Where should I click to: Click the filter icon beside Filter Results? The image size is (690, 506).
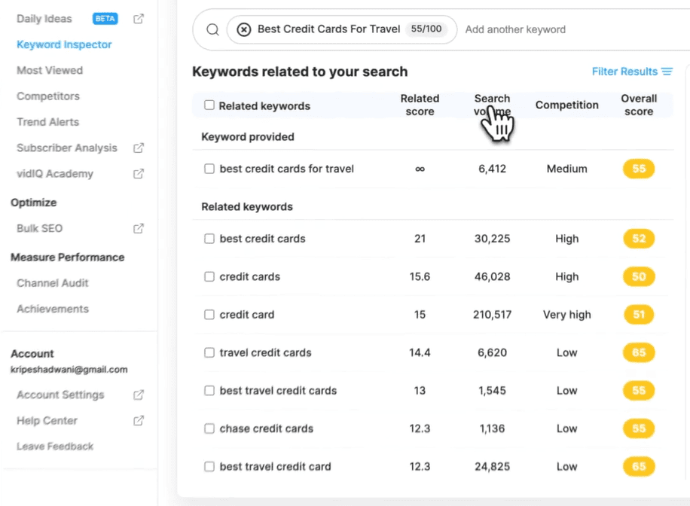click(x=666, y=71)
